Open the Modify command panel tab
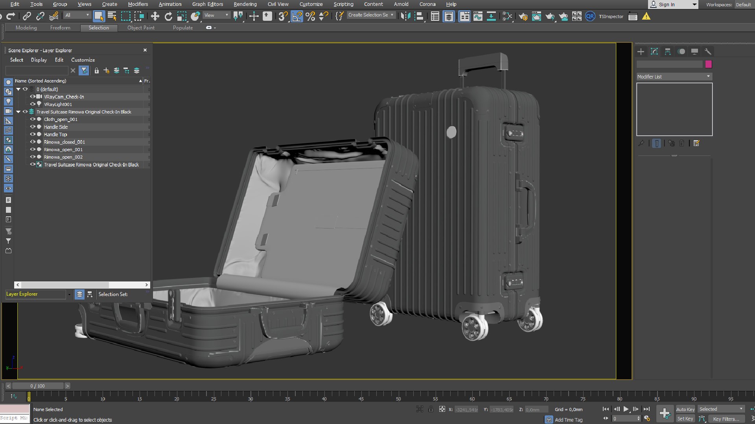The width and height of the screenshot is (755, 424). (x=654, y=51)
